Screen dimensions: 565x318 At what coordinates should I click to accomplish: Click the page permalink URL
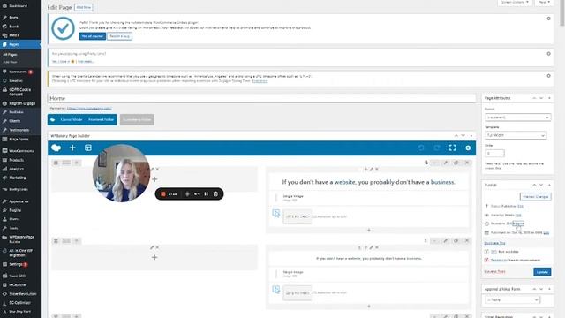89,108
